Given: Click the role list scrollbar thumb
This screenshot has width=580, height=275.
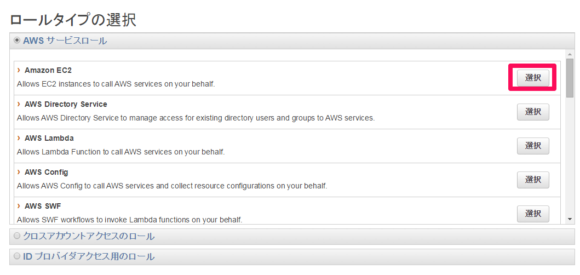Looking at the screenshot, I should [570, 78].
